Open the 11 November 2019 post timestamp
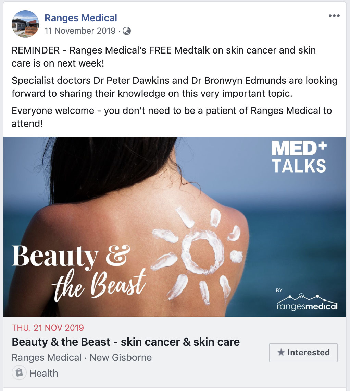 80,31
